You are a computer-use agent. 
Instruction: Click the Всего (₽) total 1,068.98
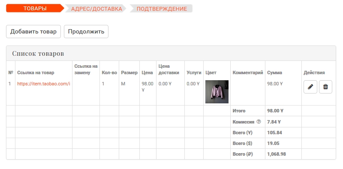277,154
